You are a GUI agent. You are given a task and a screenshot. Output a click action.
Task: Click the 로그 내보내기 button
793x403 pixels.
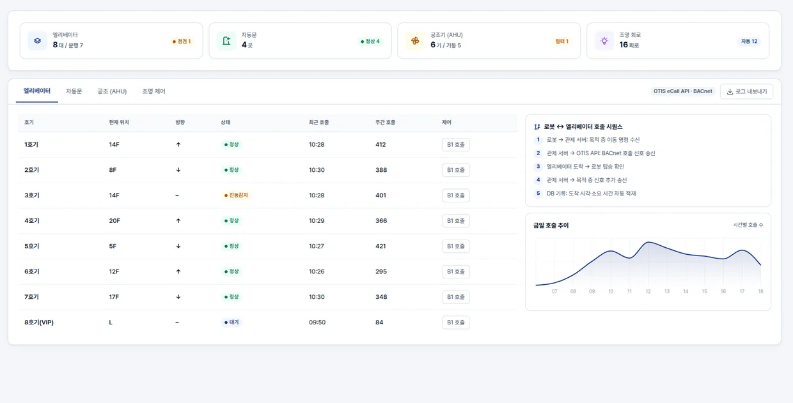point(746,91)
